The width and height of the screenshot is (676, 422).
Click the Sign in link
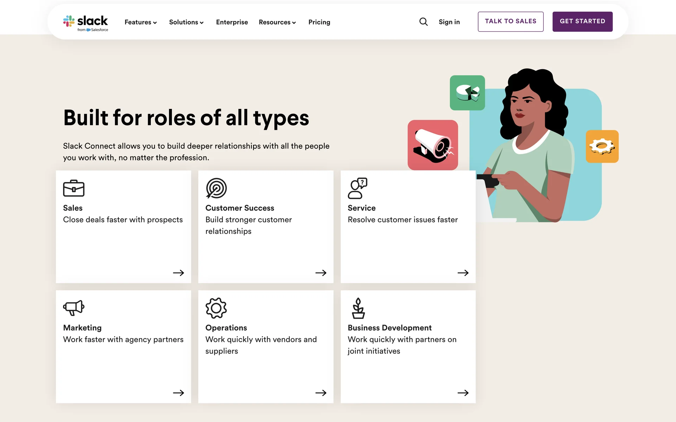click(449, 22)
